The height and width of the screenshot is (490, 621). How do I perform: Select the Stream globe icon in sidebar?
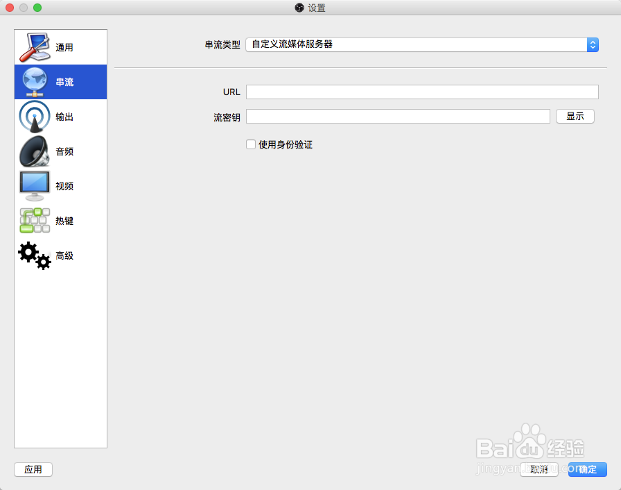click(35, 82)
